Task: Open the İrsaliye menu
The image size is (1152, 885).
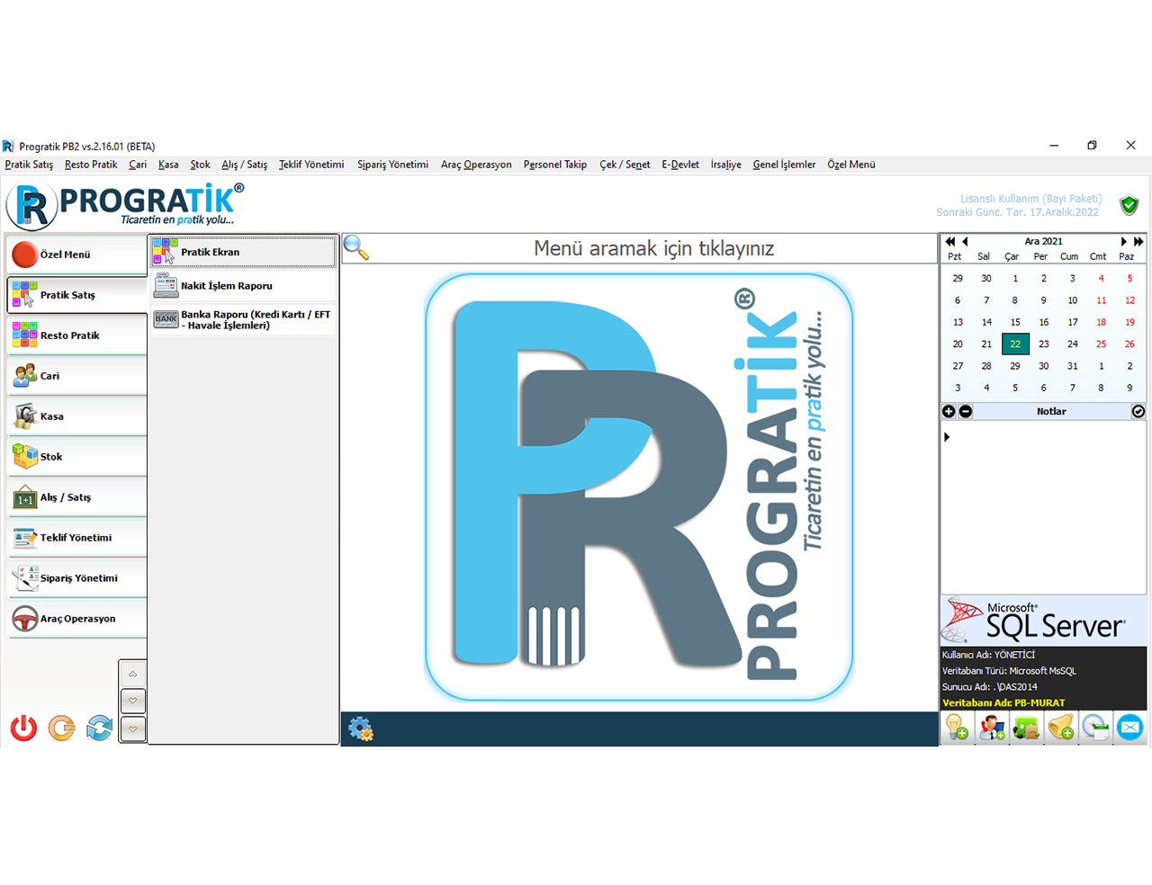Action: pos(725,165)
